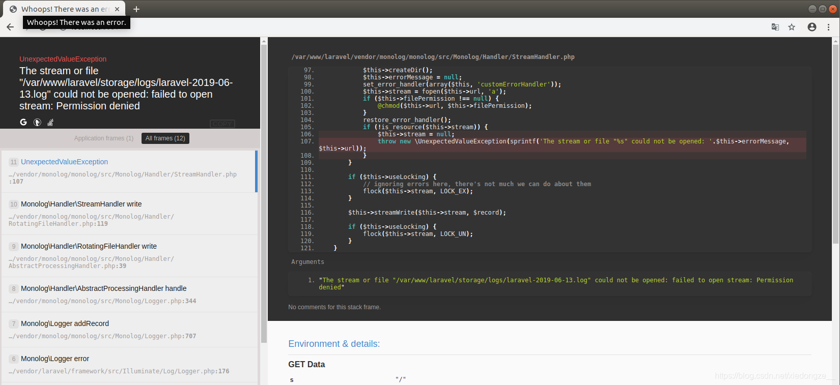Minimize the browser window
The image size is (840, 385).
(x=813, y=9)
